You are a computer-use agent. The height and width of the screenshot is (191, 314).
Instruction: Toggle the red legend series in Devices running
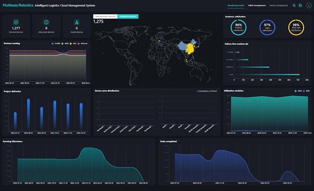pyautogui.click(x=82, y=44)
